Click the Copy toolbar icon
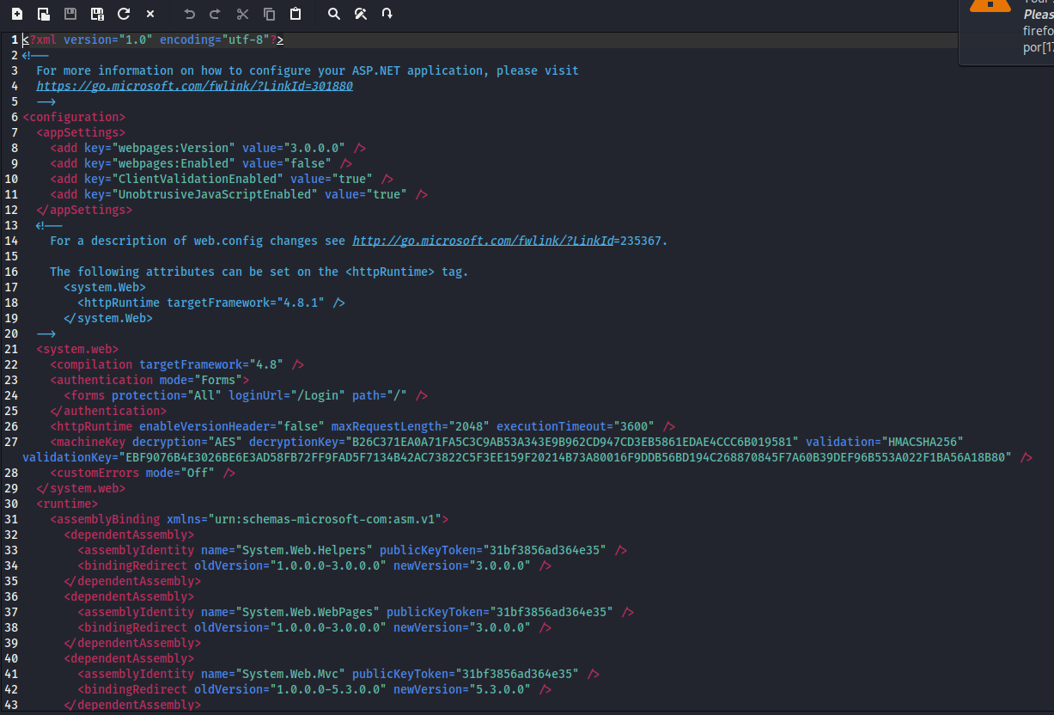The width and height of the screenshot is (1054, 715). 269,14
